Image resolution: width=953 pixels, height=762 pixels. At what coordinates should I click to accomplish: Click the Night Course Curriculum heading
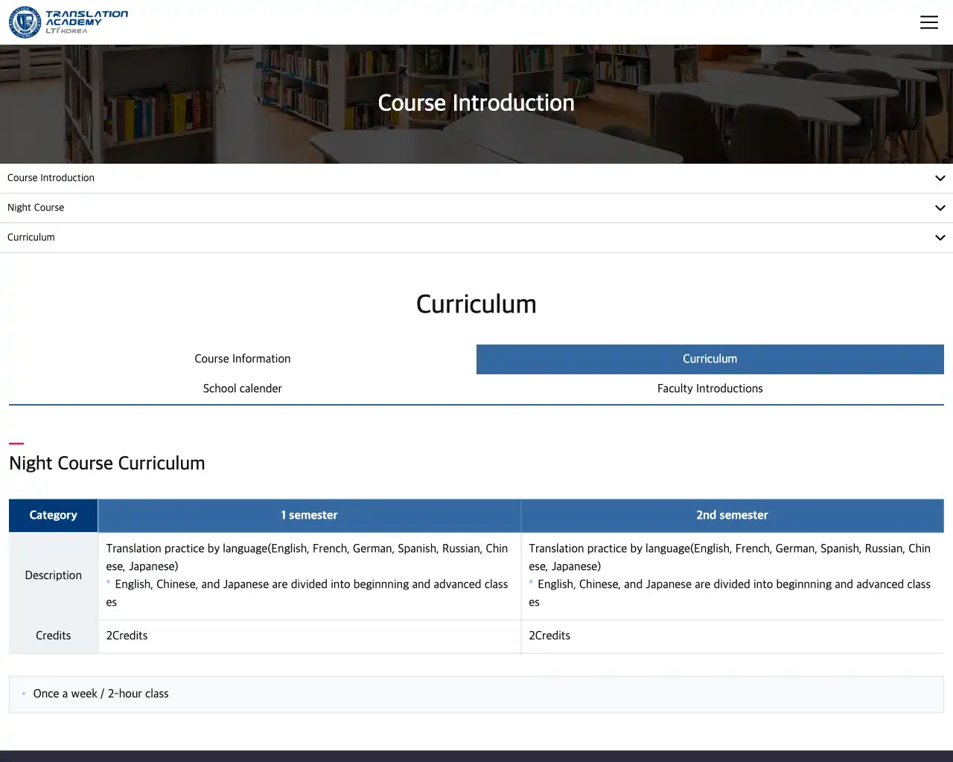pyautogui.click(x=107, y=463)
